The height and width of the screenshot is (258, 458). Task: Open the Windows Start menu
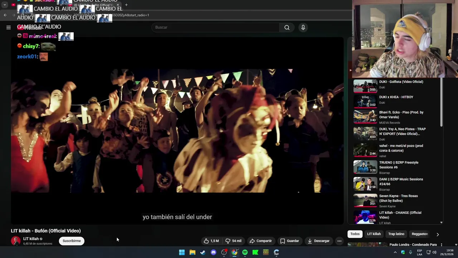click(x=182, y=252)
